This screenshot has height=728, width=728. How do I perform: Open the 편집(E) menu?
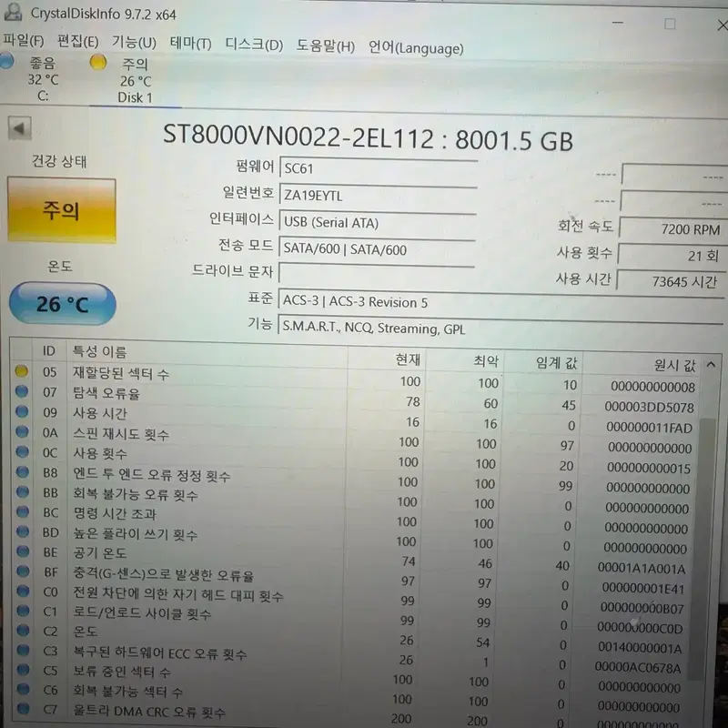coord(77,41)
